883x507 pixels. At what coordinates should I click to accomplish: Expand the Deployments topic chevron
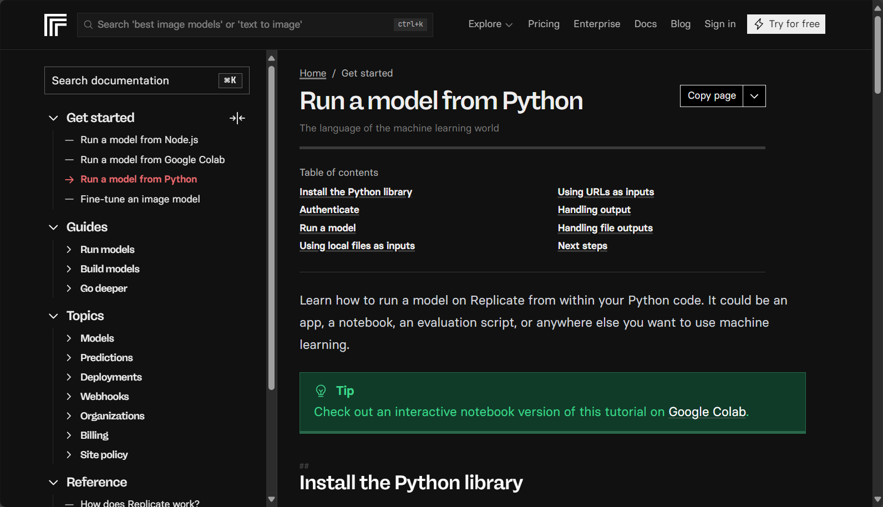click(69, 377)
